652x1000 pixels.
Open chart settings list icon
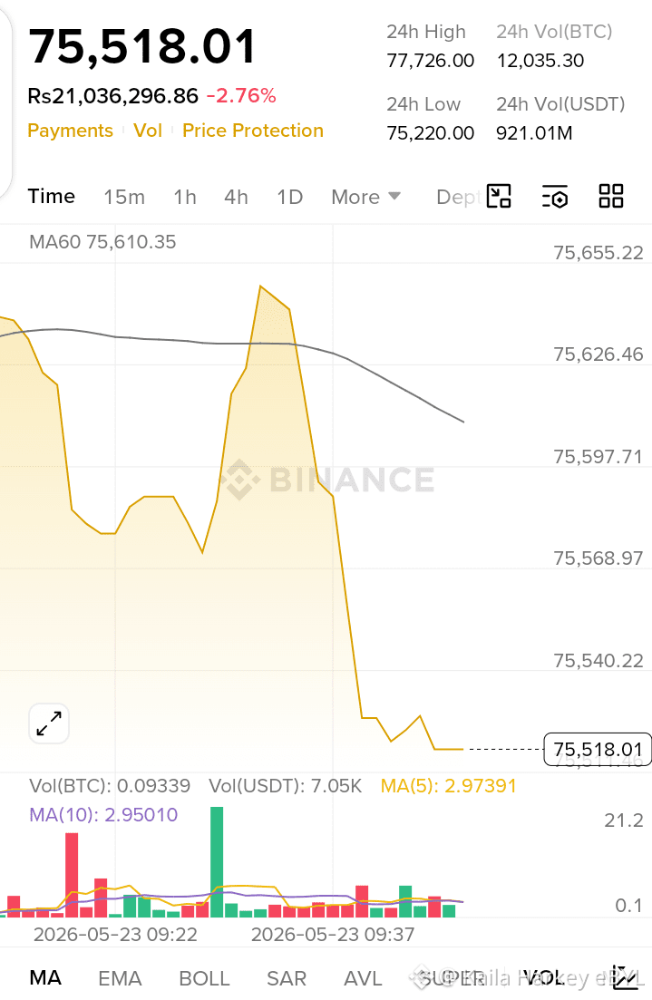[554, 197]
